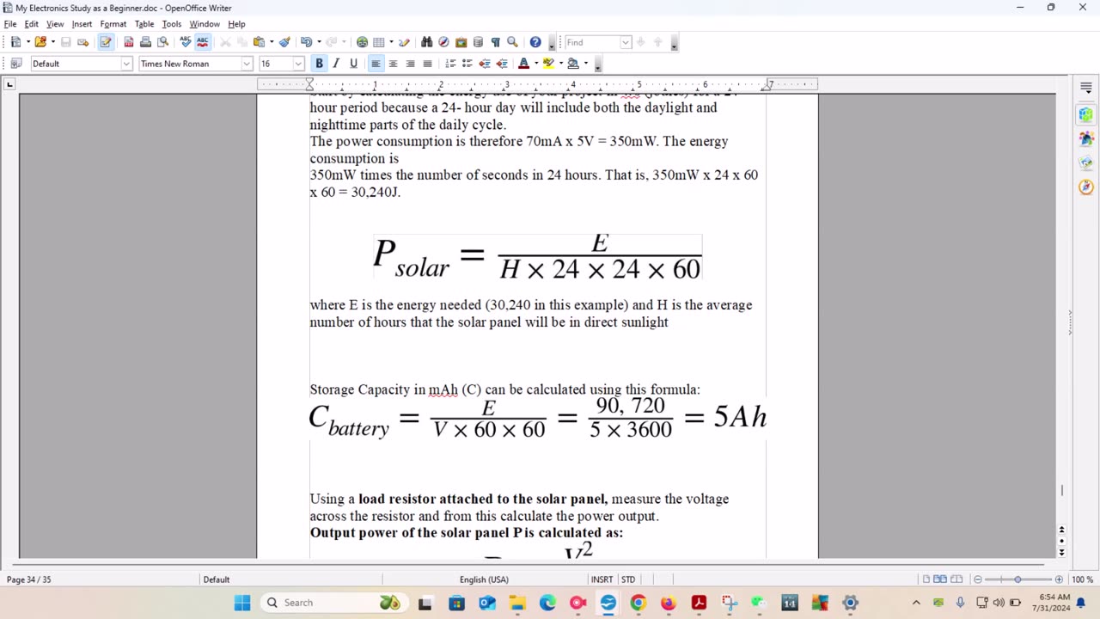Toggle Bold formatting

tap(319, 64)
